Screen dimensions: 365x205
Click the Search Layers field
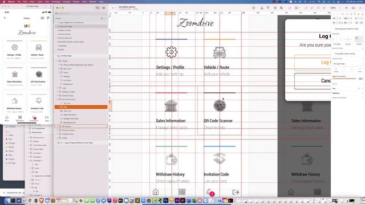(80, 14)
